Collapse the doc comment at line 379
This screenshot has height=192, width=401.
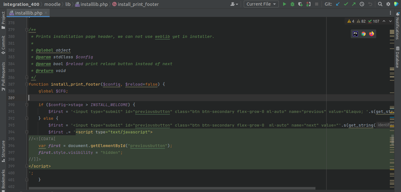point(27,30)
